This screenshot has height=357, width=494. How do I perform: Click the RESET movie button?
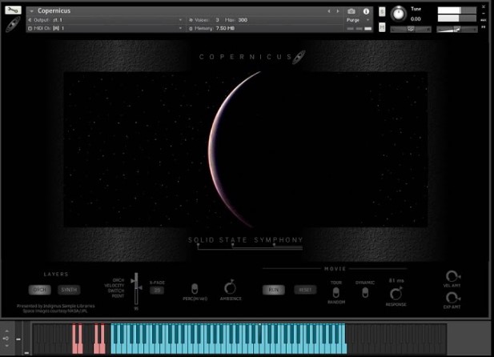(305, 290)
